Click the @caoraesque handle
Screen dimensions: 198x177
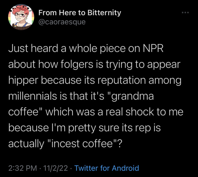tap(62, 22)
